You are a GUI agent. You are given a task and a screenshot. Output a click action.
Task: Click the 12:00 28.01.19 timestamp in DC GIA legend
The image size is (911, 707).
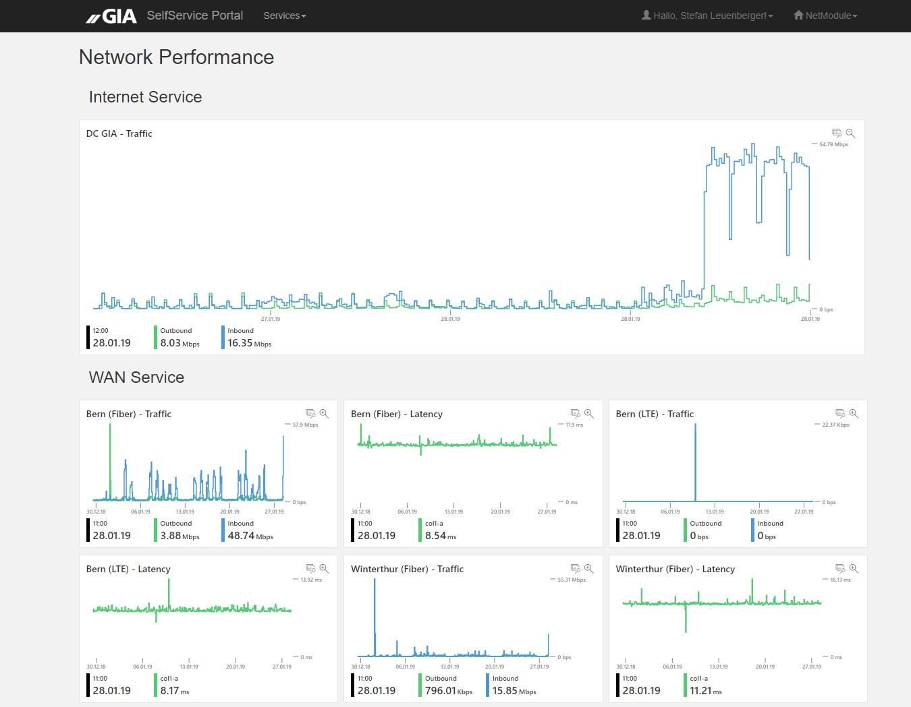click(x=111, y=338)
